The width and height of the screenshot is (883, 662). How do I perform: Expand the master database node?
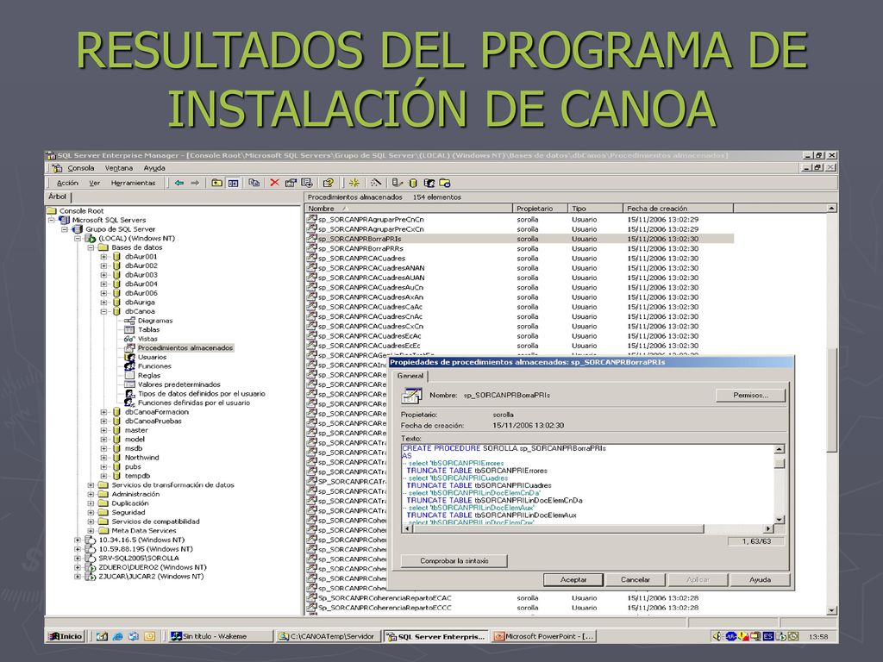coord(103,430)
